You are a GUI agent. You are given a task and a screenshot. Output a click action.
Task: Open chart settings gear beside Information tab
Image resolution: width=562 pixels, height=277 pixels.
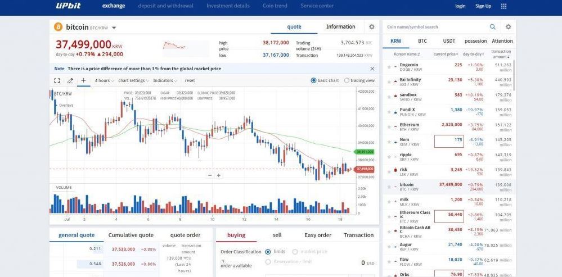[x=372, y=27]
